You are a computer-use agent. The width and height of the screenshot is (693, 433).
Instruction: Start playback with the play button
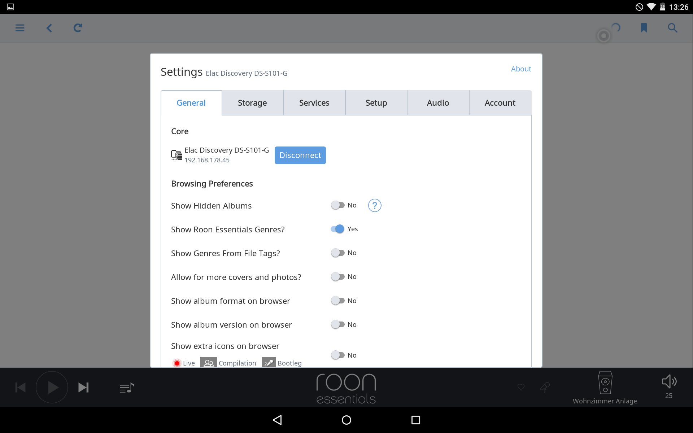(52, 388)
